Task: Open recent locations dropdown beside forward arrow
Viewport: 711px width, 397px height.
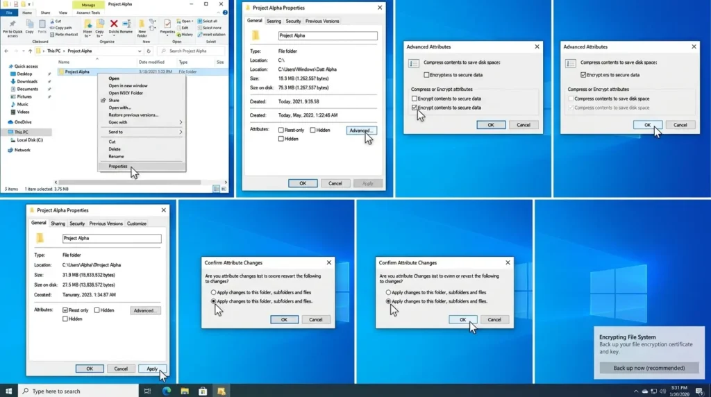Action: pos(23,51)
